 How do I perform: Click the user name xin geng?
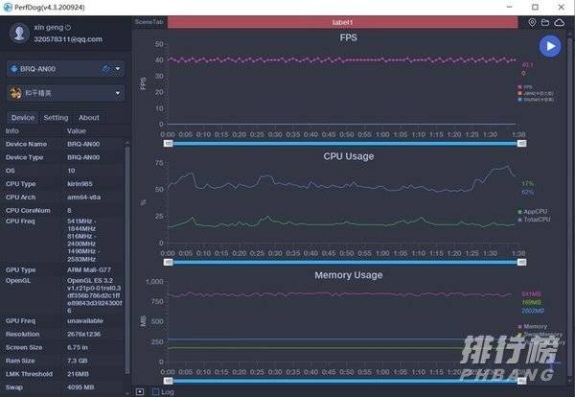tap(49, 27)
